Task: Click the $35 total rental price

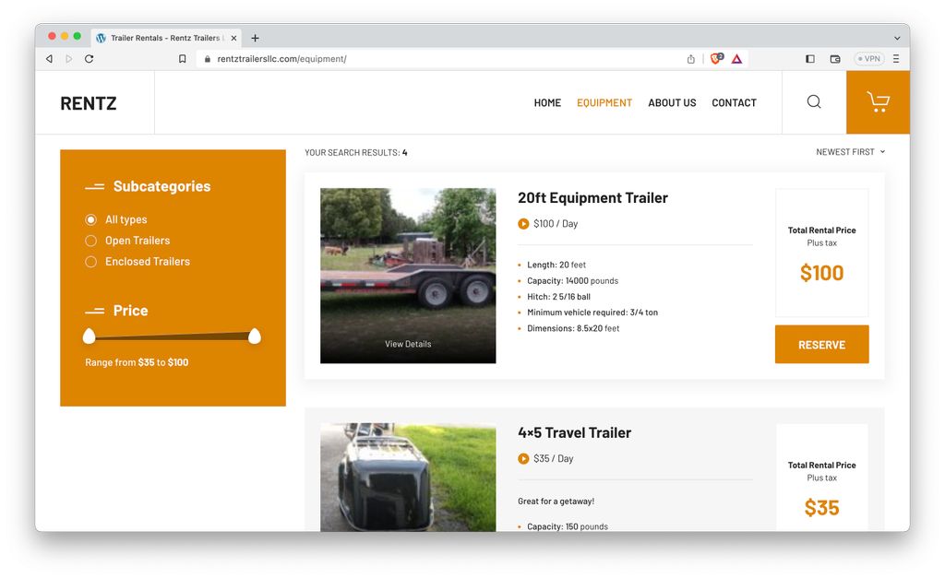Action: [822, 508]
